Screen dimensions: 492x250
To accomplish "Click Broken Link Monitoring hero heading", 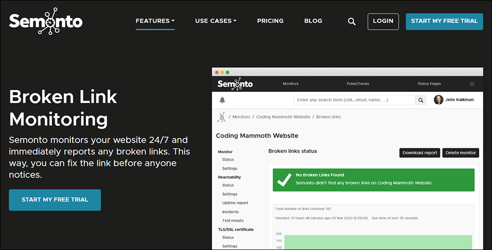I will click(x=63, y=108).
